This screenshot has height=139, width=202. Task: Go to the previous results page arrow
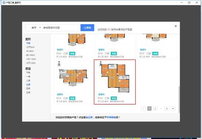coord(143,108)
